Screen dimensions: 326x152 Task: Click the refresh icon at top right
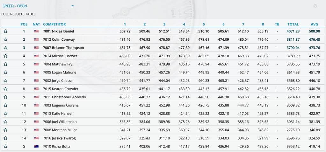pyautogui.click(x=315, y=6)
